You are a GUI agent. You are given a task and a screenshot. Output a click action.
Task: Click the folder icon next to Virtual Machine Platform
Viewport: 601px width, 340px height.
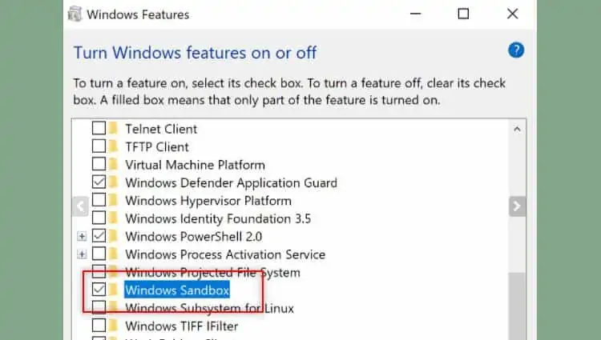tap(114, 165)
